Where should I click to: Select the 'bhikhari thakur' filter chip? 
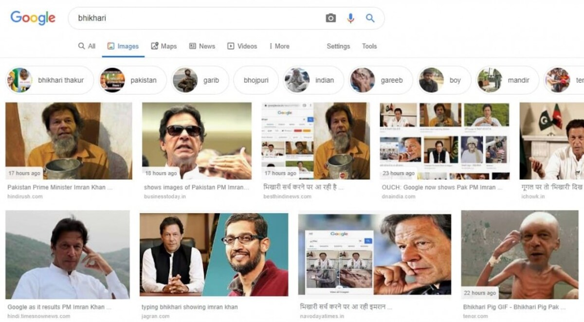point(50,80)
